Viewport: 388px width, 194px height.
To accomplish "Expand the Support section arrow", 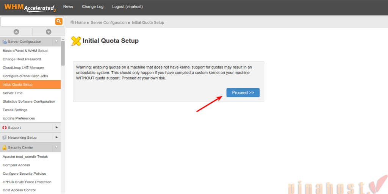I will click(x=56, y=127).
